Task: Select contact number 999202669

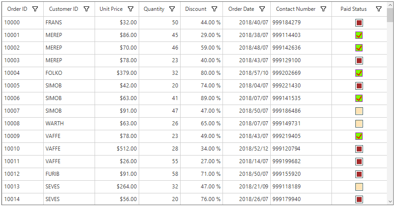Action: pos(301,73)
